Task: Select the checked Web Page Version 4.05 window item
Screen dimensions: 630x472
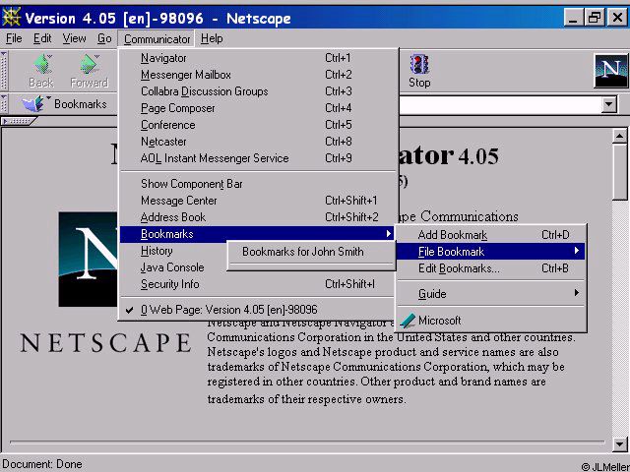Action: tap(228, 309)
